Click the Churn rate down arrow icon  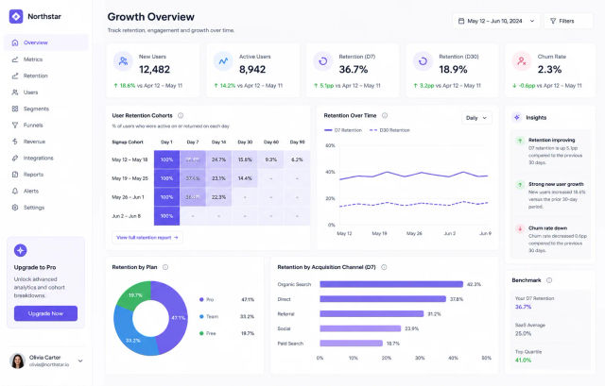coord(520,228)
